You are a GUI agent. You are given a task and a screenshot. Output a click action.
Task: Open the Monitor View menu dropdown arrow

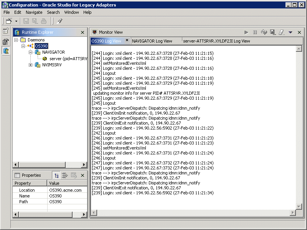click(290, 32)
